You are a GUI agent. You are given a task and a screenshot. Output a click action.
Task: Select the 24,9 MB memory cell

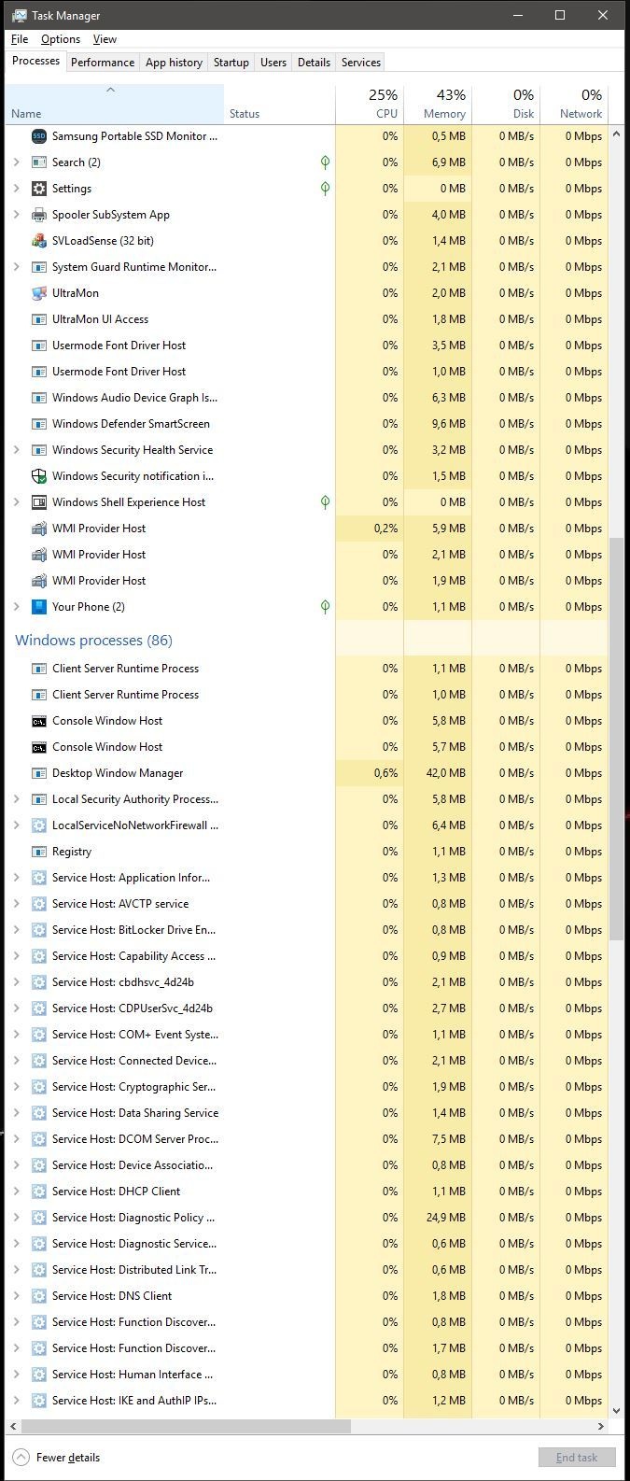coord(438,1217)
